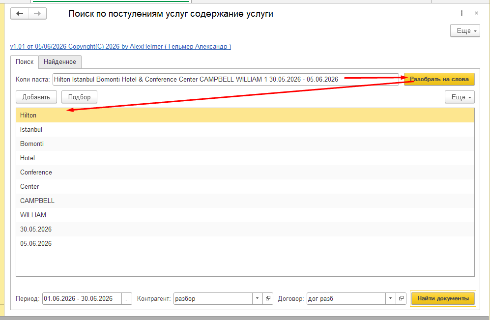Go forward with the right arrow button
Viewport: 490px width, 320px height.
pyautogui.click(x=37, y=13)
